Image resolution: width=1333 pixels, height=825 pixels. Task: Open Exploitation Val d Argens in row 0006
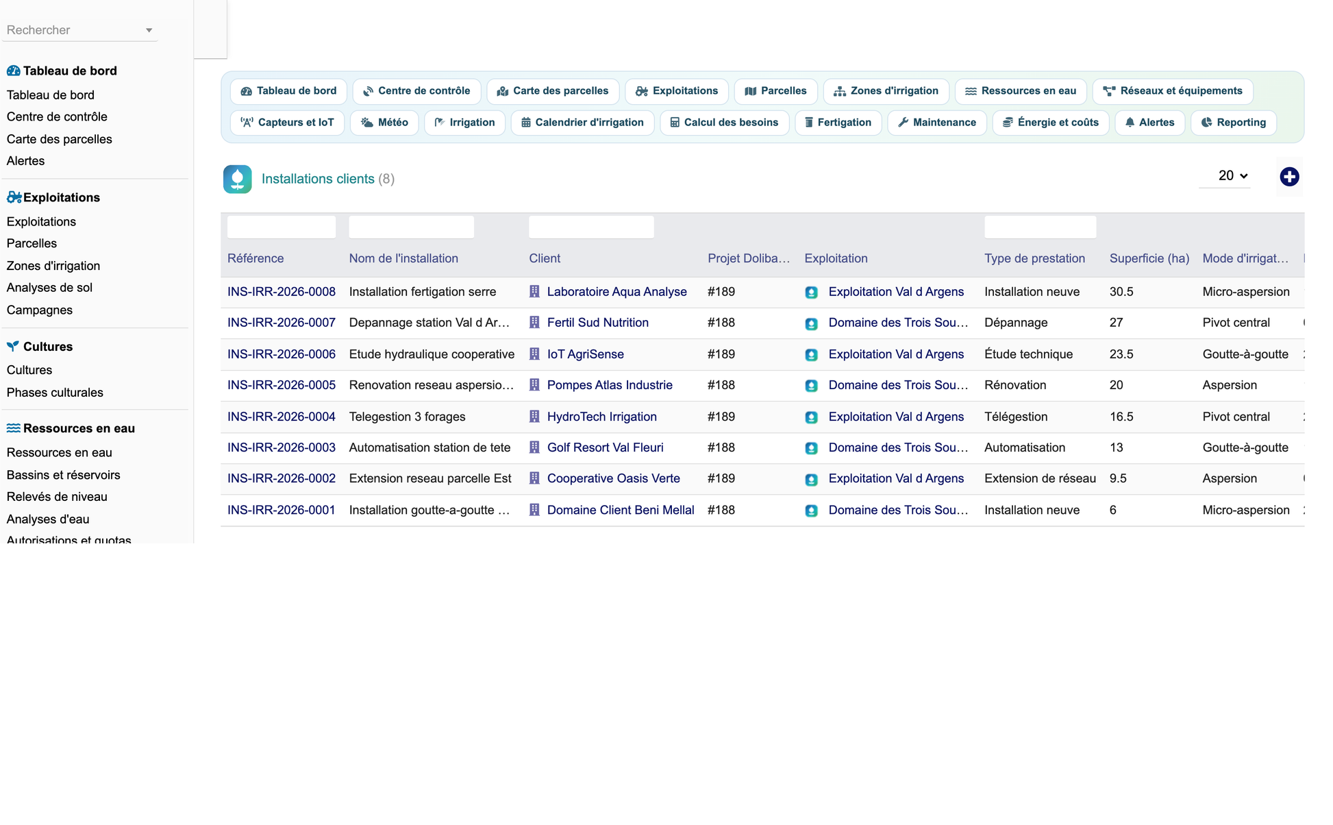point(896,354)
